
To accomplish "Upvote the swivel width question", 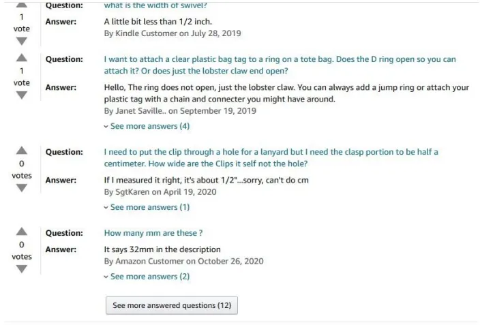I will pyautogui.click(x=21, y=4).
